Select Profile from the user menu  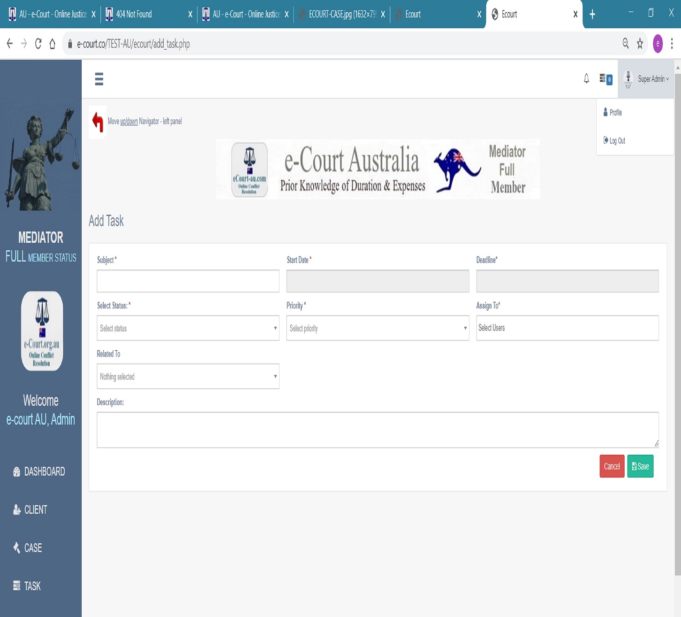(x=615, y=113)
